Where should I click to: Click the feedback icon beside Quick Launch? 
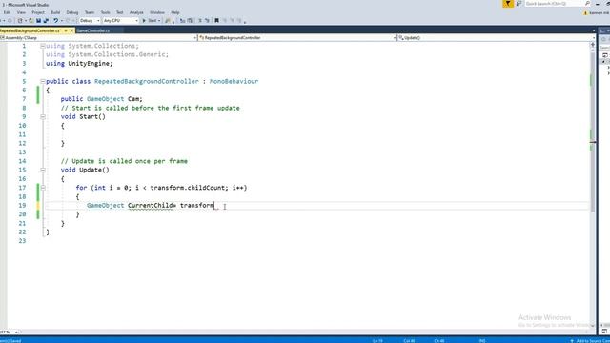[x=518, y=4]
